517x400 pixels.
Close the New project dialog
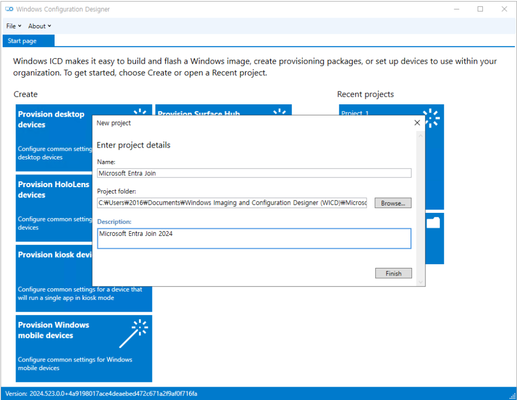coord(417,123)
